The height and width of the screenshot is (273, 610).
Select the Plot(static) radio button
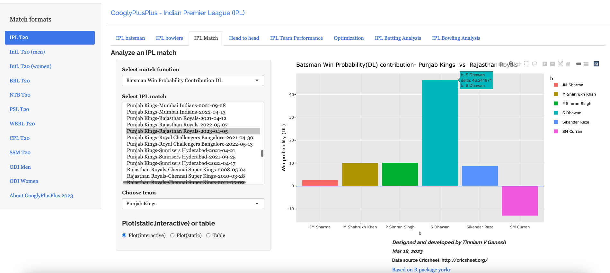pyautogui.click(x=172, y=235)
